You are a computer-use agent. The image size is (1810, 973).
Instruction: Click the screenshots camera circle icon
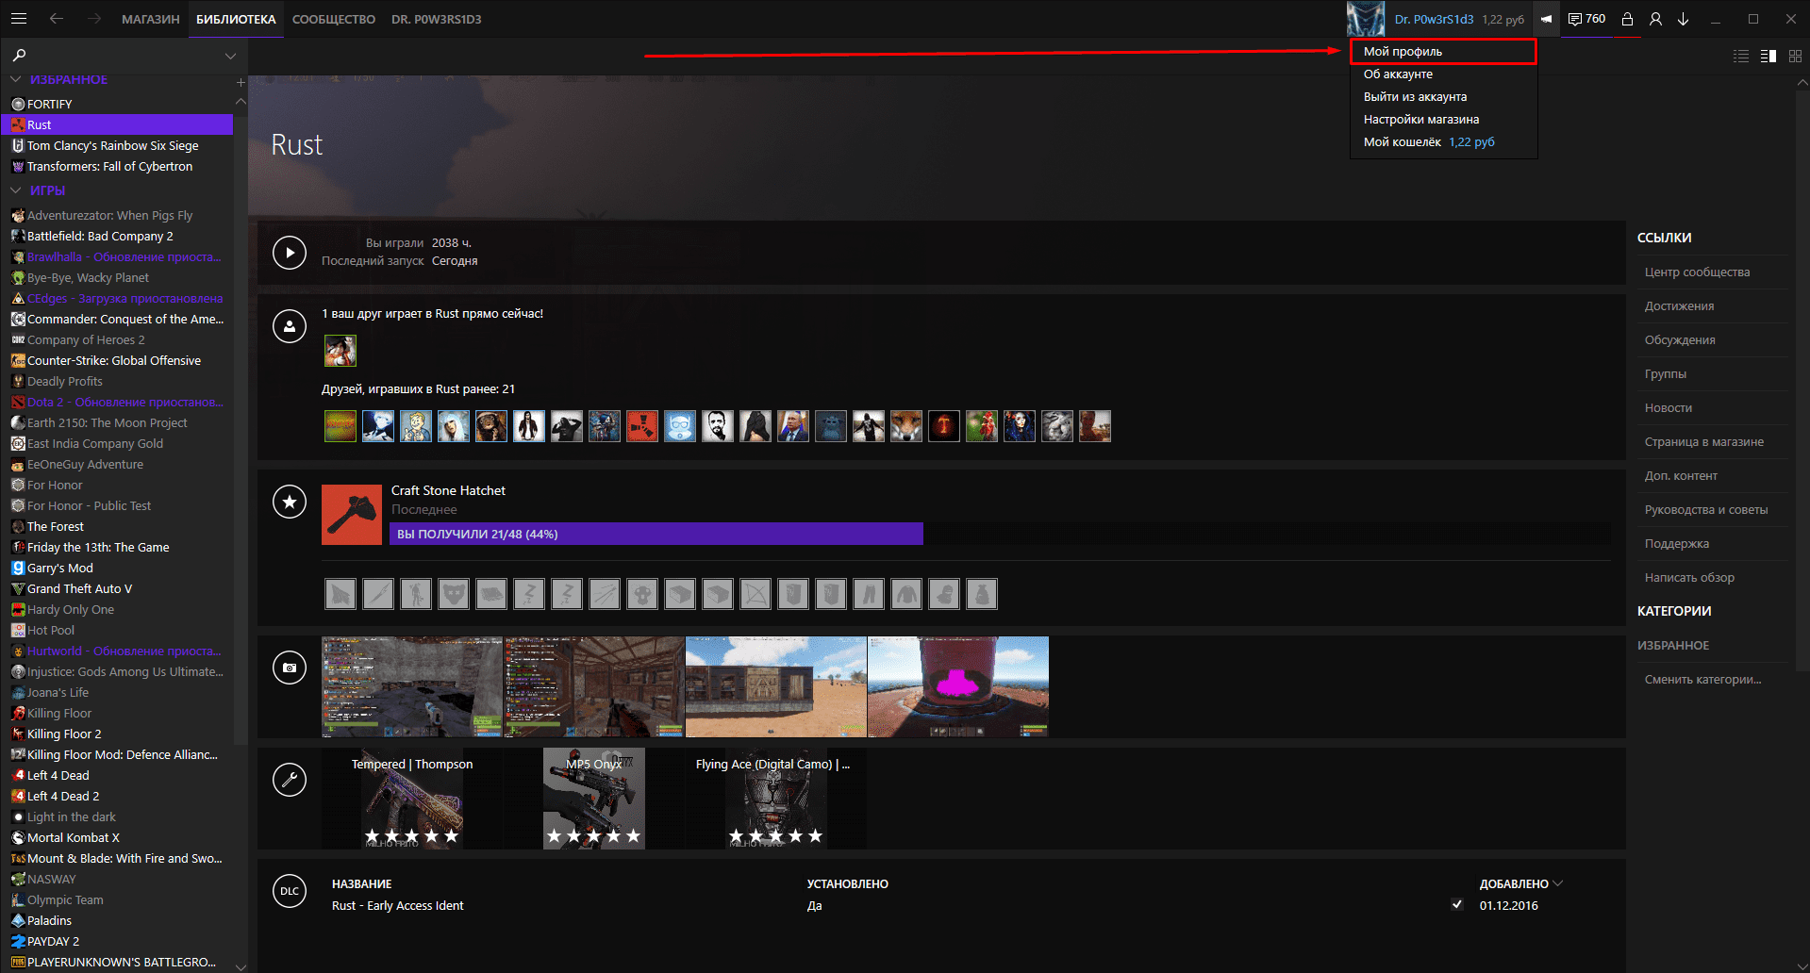click(290, 668)
